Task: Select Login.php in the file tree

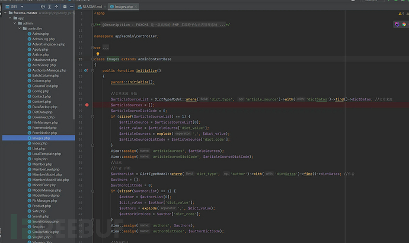Action: click(x=40, y=158)
